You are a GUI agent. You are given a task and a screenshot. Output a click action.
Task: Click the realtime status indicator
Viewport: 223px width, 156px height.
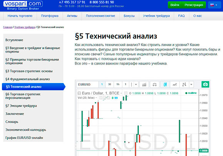191,93
